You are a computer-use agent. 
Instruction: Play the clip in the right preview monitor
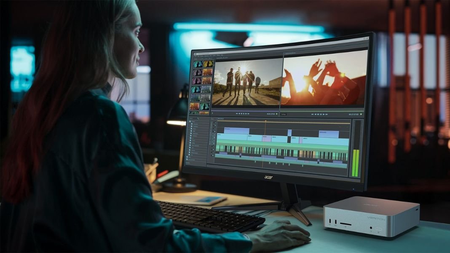coord(324,114)
